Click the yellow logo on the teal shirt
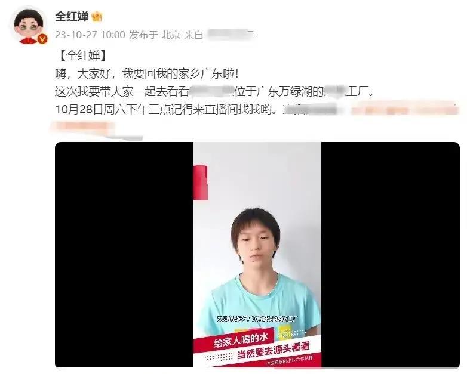Image resolution: width=467 pixels, height=374 pixels. [x=285, y=333]
